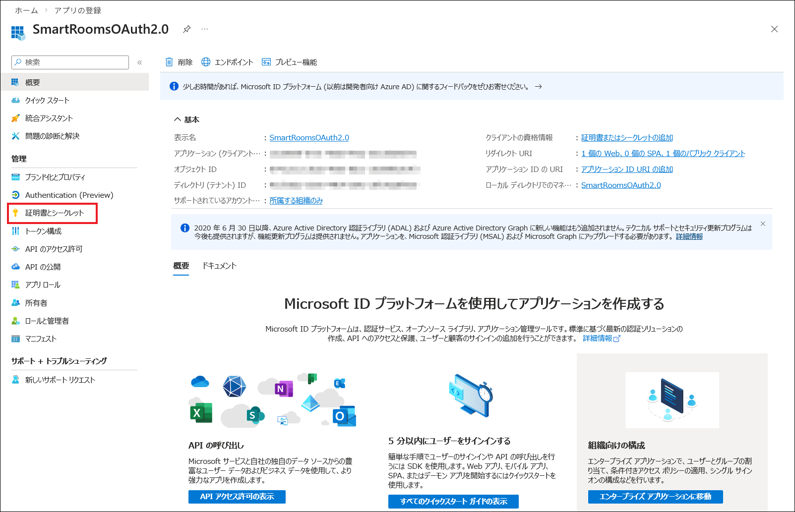The image size is (795, 512).
Task: Click エンタープライズ アプリケーションに移動 button
Action: point(655,497)
